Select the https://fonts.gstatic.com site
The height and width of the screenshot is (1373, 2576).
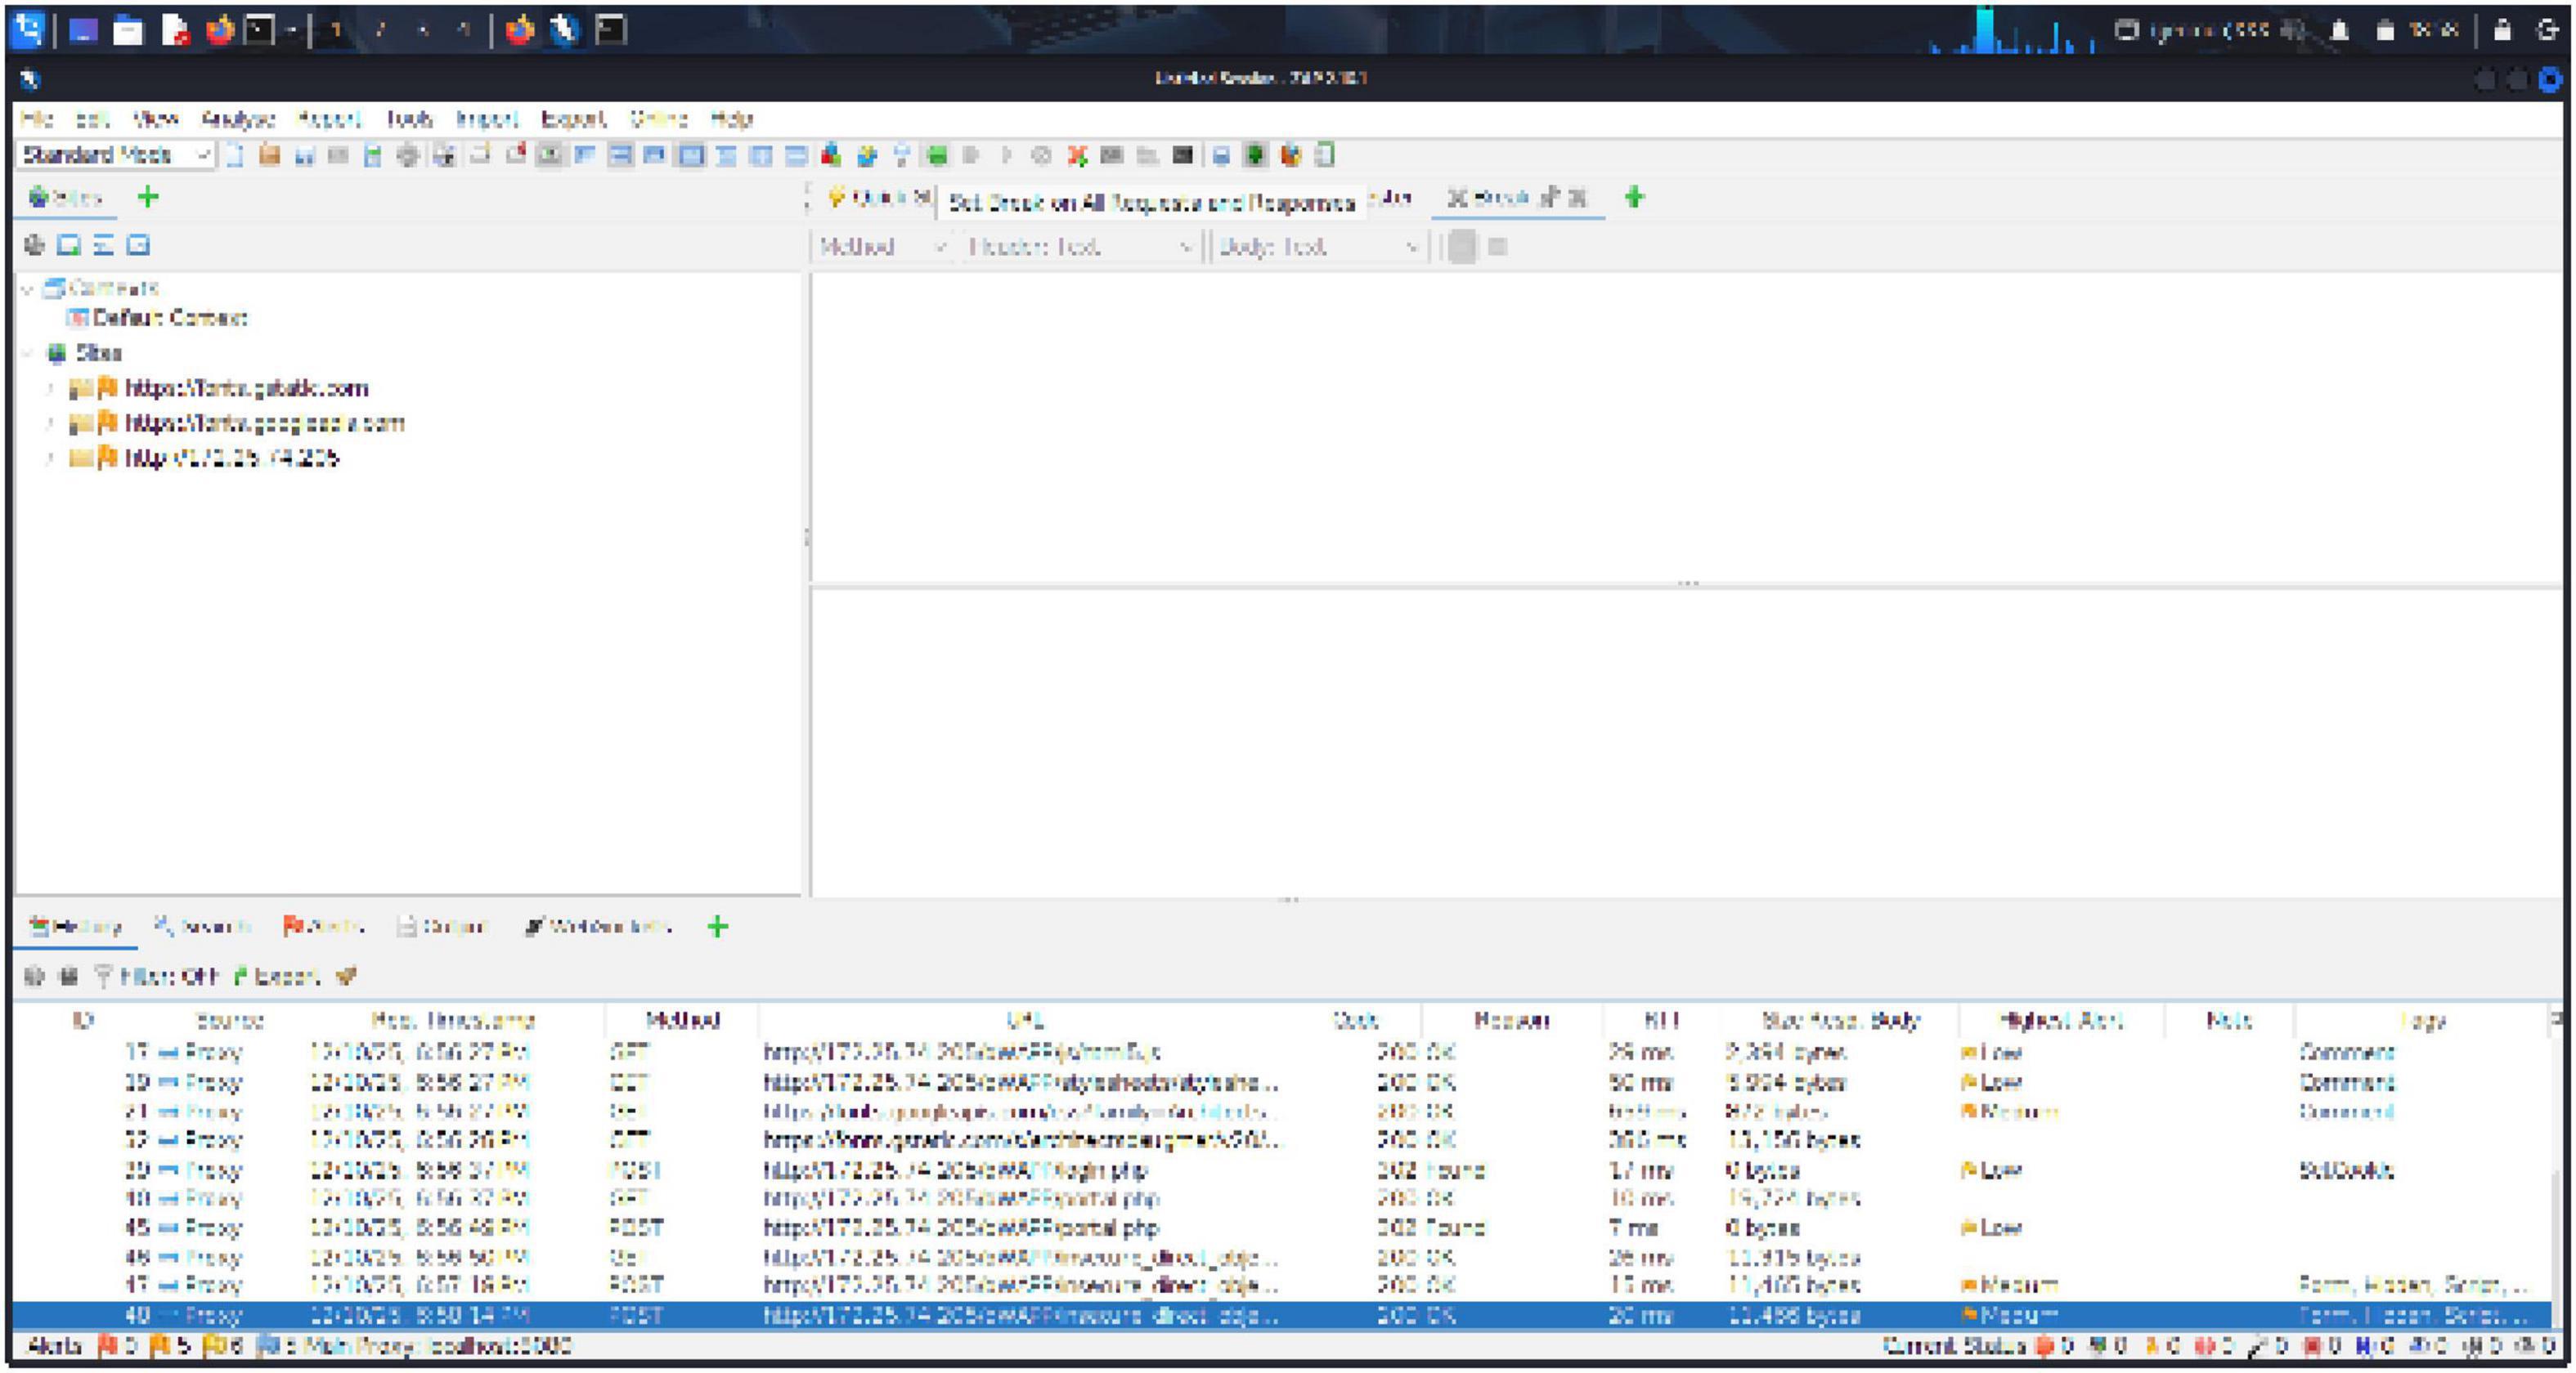[x=246, y=387]
